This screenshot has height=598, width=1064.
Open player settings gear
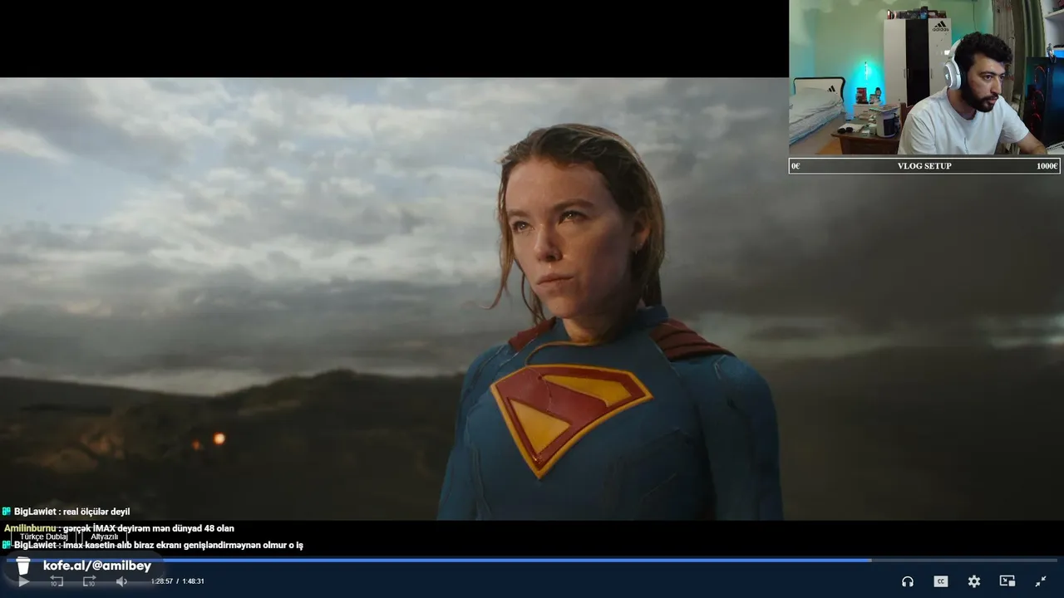pyautogui.click(x=974, y=581)
